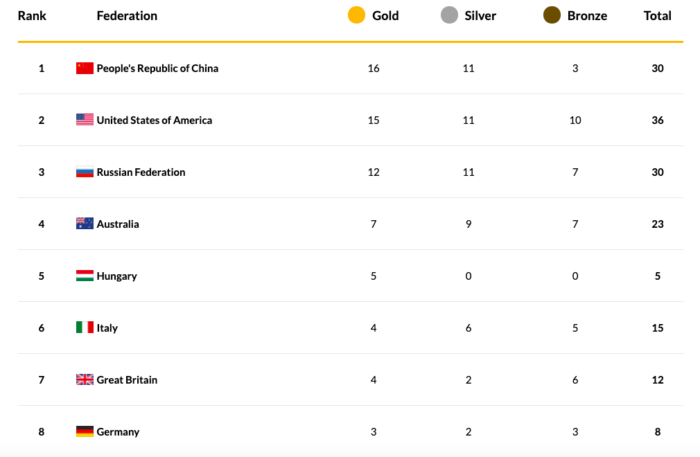This screenshot has height=457, width=700.
Task: Click the Total column header
Action: pyautogui.click(x=657, y=15)
